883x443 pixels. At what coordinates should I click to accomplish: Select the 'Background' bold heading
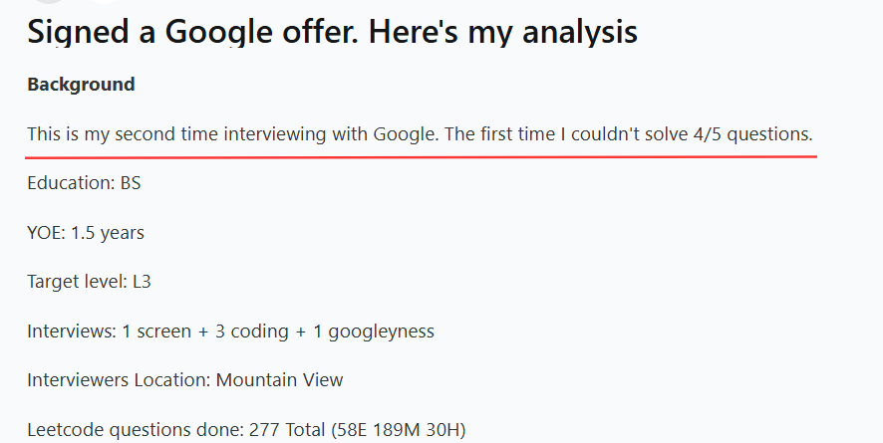pos(81,85)
